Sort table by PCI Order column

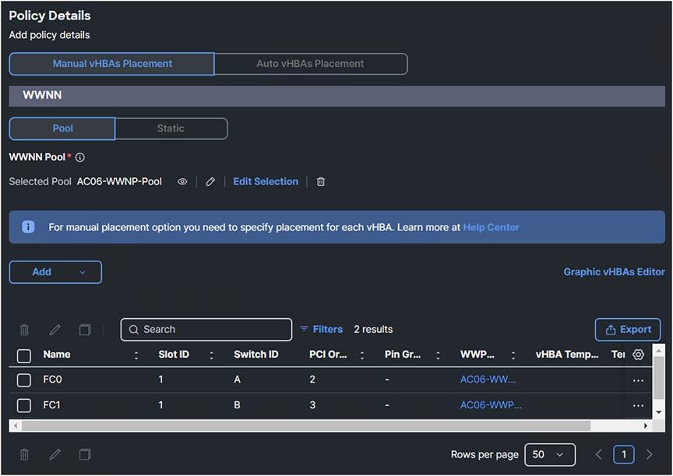(362, 355)
